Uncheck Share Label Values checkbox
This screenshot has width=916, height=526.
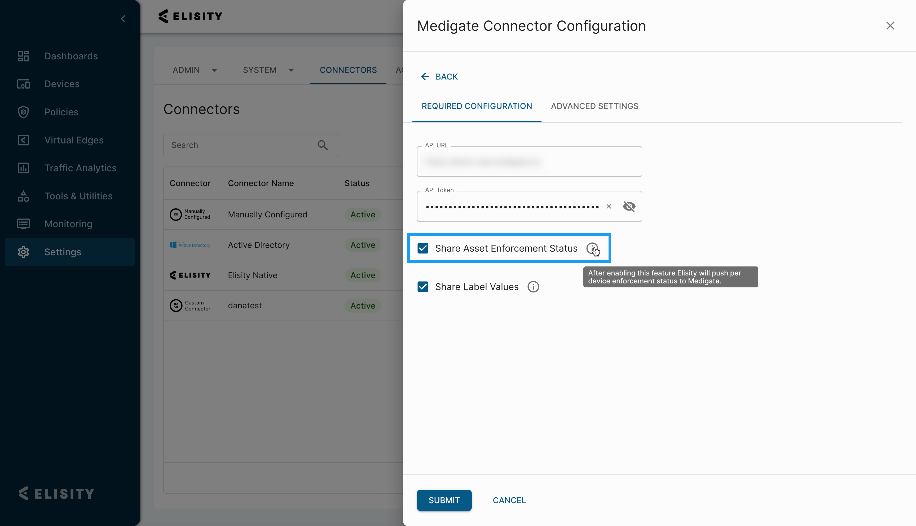point(423,287)
